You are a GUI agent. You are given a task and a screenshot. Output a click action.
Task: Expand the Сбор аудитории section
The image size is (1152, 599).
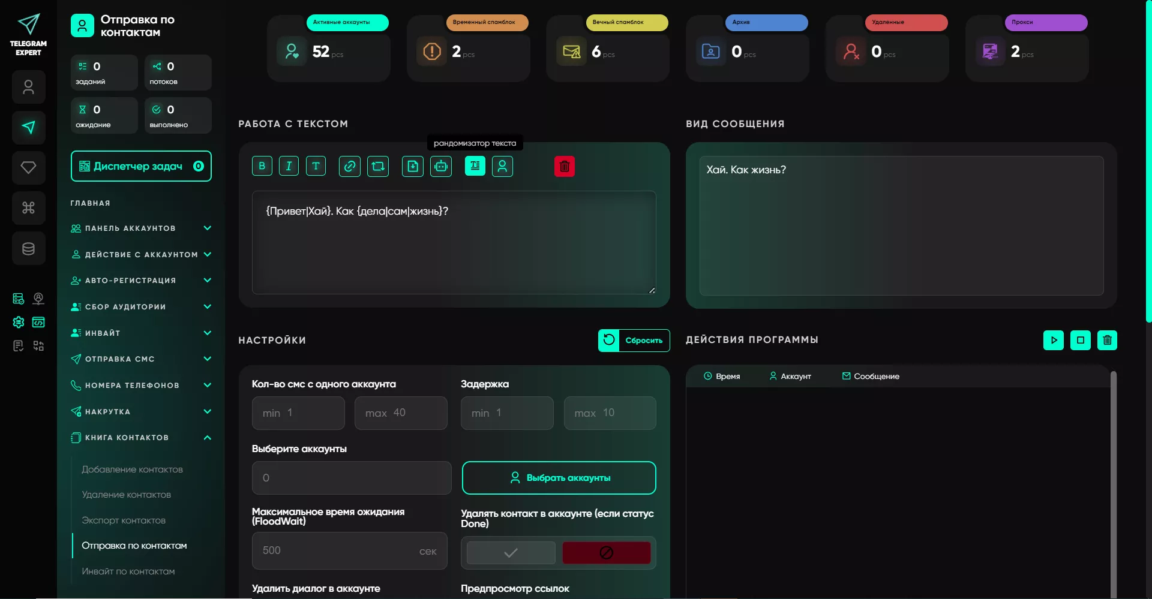coord(141,306)
